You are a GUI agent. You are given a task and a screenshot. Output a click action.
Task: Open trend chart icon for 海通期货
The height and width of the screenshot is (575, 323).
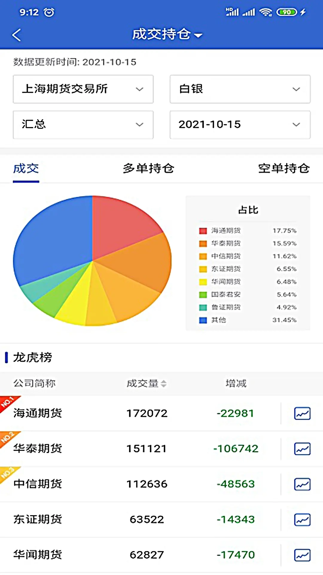302,414
